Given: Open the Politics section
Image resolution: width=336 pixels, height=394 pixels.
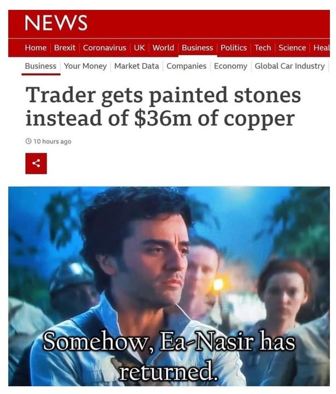Looking at the screenshot, I should point(234,48).
